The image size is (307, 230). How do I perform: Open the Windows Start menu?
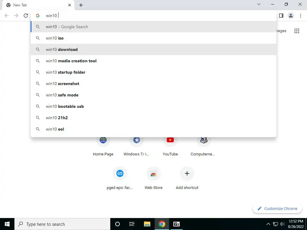tap(7, 224)
